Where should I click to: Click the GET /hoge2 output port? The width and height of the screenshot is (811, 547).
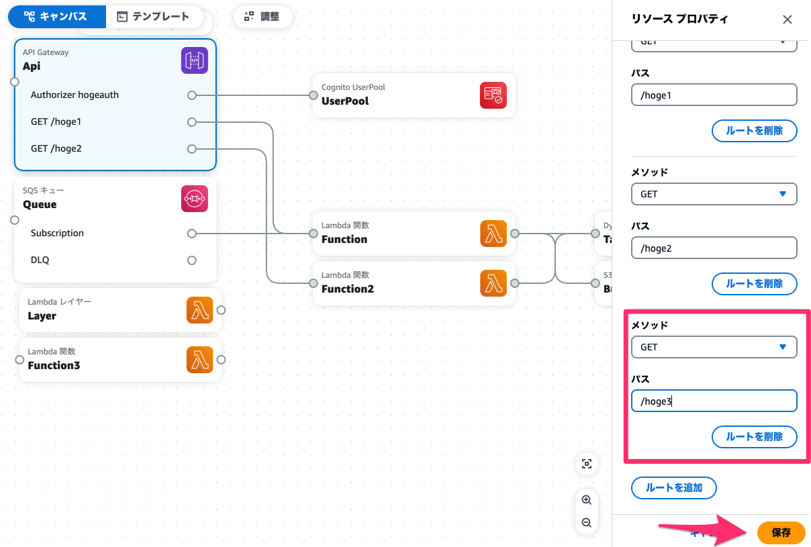(x=192, y=149)
